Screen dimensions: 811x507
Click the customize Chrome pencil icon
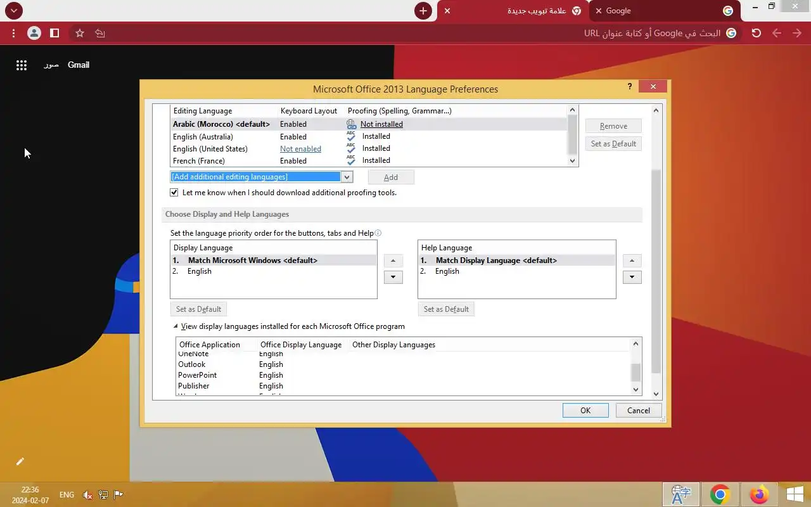(20, 461)
